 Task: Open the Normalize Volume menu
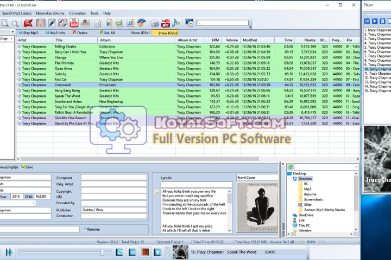tap(50, 13)
